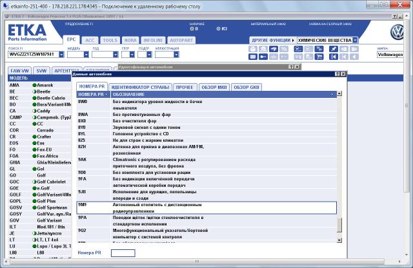Click the PR list scrollbar thumb
The image size is (413, 268).
339,225
